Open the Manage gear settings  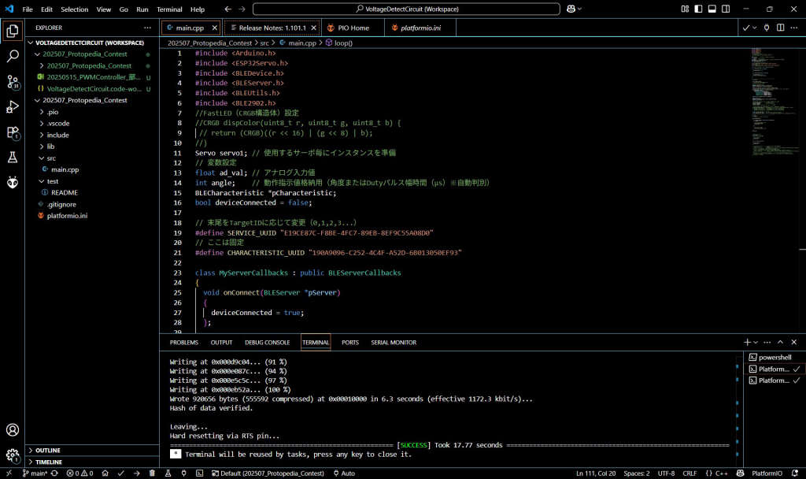click(x=13, y=455)
